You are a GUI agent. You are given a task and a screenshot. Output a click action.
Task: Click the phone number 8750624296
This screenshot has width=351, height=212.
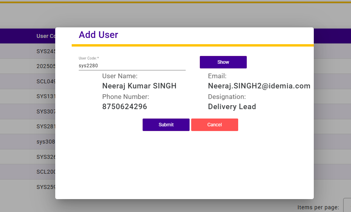[125, 107]
